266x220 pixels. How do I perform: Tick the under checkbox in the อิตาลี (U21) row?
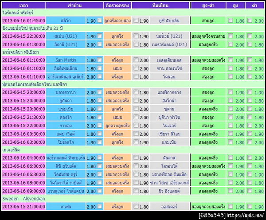pos(250,44)
